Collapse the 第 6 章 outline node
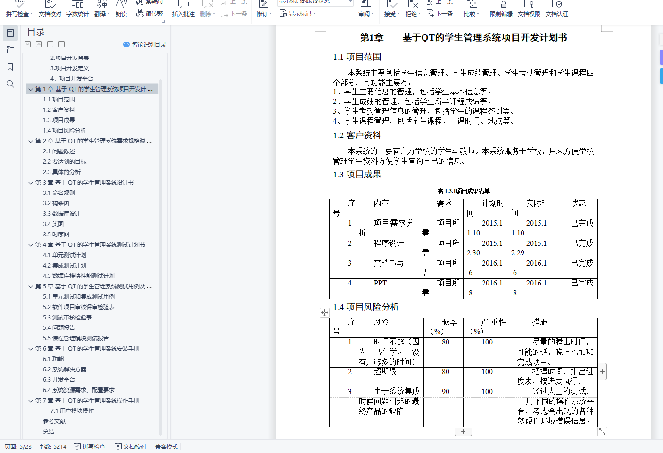 (31, 349)
